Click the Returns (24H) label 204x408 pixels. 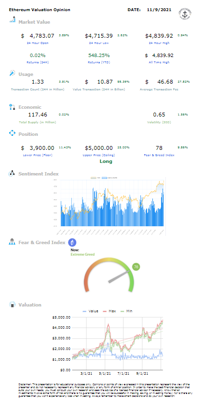pyautogui.click(x=38, y=62)
